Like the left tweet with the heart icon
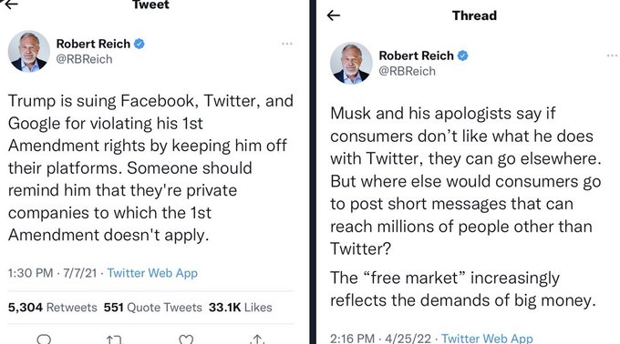Viewport: 620px width, 344px height. pos(186,339)
